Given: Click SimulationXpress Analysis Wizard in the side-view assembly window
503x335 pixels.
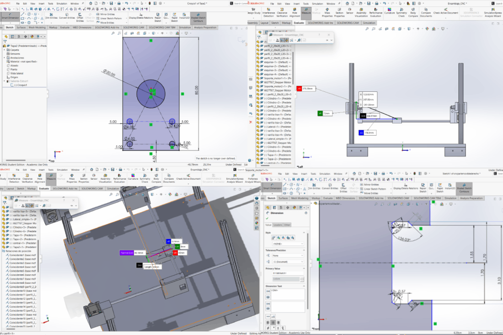Looking at the screenshot, I should coord(493,13).
